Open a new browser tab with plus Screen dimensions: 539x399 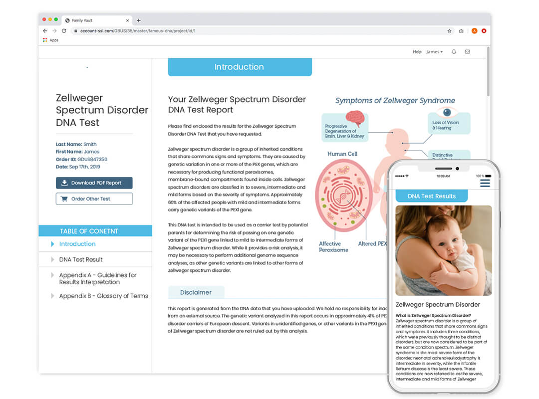[x=139, y=20]
